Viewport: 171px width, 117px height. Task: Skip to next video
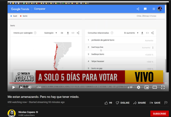(x=22, y=87)
